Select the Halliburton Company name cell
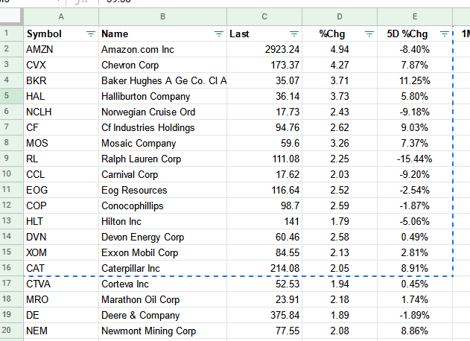The image size is (470, 341). tap(163, 96)
